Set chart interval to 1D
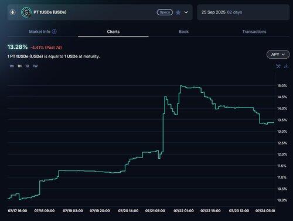 point(27,66)
